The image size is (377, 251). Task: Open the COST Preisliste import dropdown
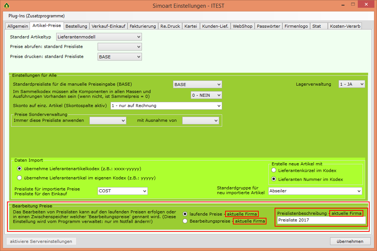(122, 191)
